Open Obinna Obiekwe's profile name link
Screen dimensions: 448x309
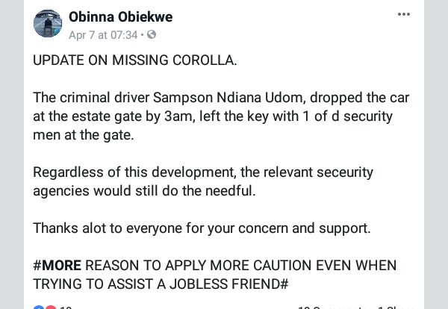tap(122, 16)
